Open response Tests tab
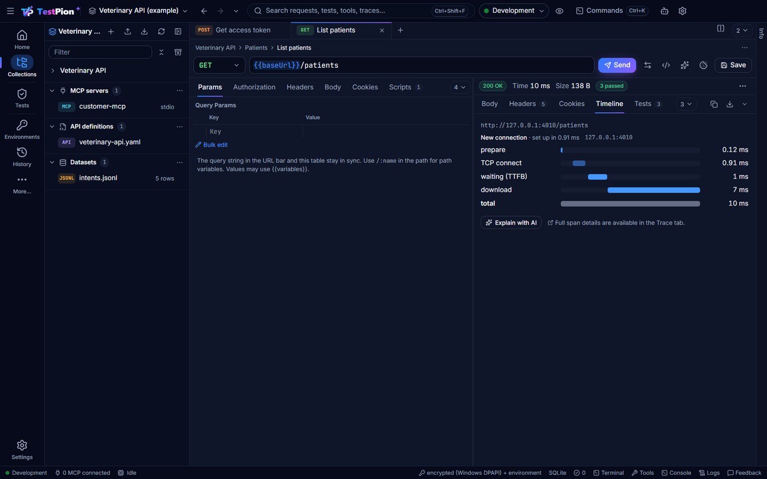 coord(648,104)
